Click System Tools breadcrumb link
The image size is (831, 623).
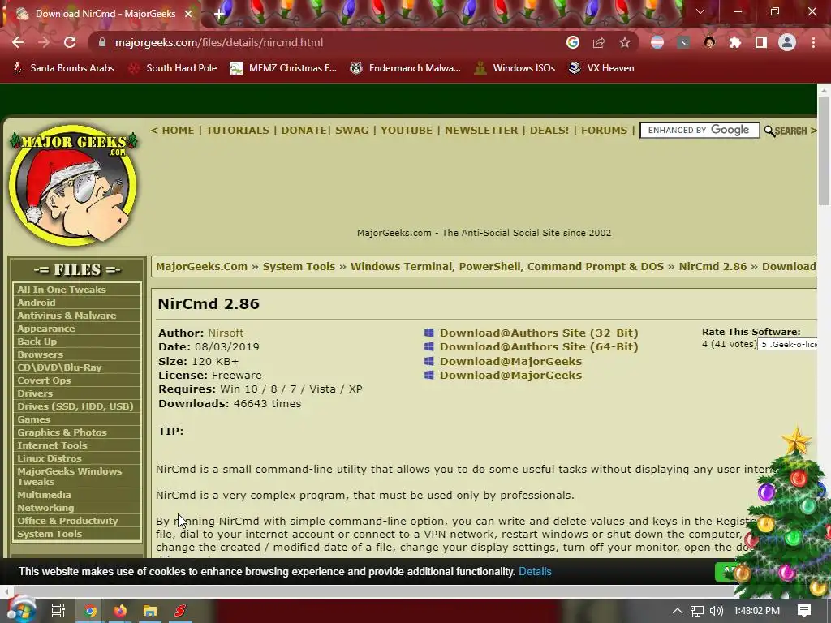click(x=299, y=266)
